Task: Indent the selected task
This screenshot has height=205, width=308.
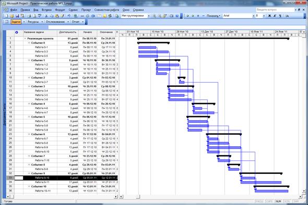Action: (193, 16)
